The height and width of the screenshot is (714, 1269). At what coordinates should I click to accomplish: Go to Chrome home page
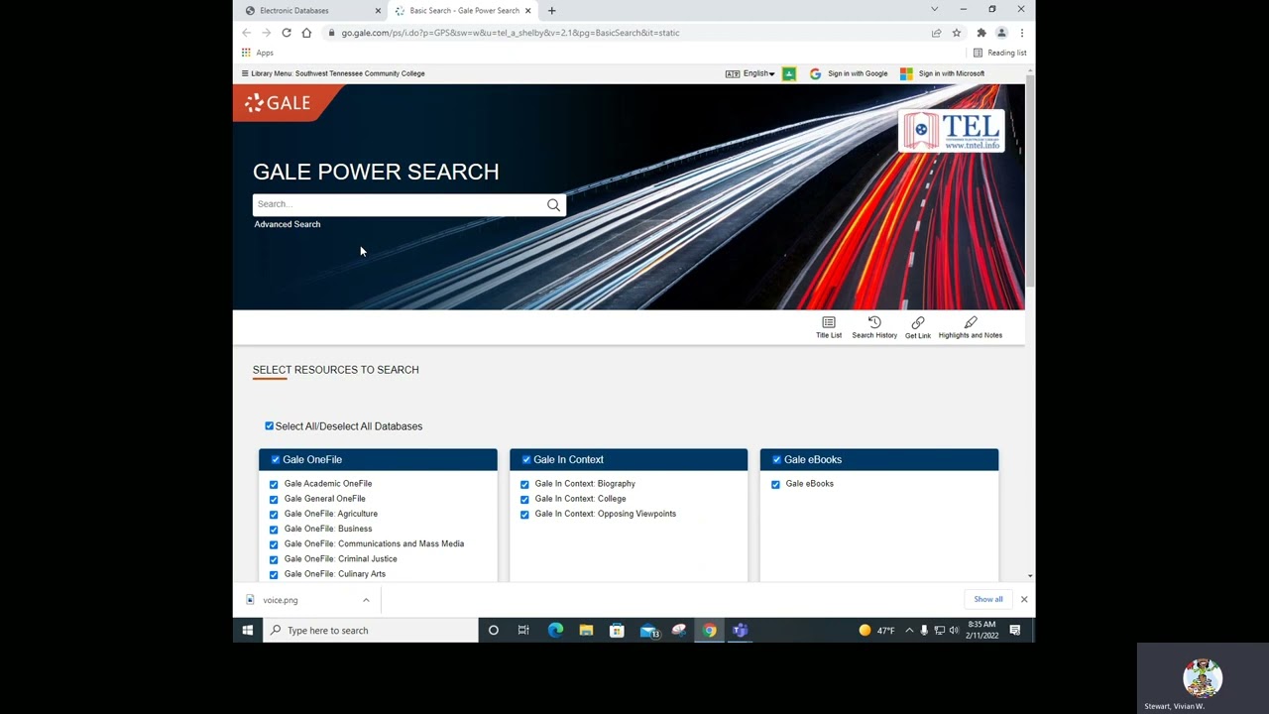tap(306, 33)
